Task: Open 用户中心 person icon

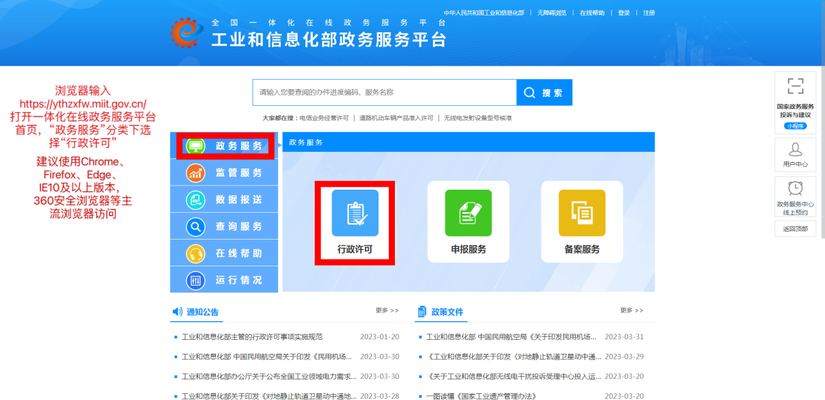Action: (x=795, y=150)
